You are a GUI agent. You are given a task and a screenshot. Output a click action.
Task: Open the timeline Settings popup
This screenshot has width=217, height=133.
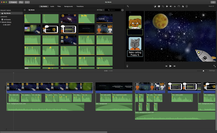[x=212, y=71]
